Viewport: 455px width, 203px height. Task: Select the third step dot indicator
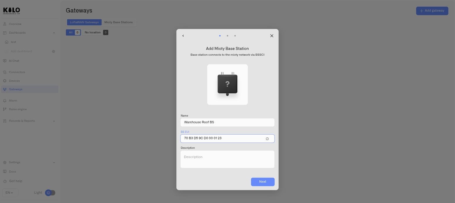235,36
